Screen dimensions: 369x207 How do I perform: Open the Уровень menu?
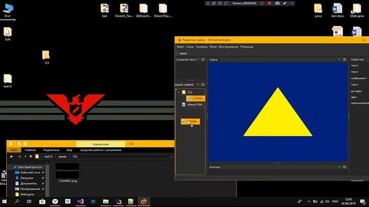tap(201, 47)
